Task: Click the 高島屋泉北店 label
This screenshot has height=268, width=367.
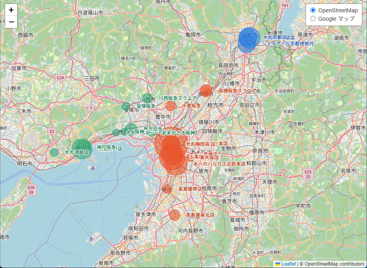Action: point(200,215)
